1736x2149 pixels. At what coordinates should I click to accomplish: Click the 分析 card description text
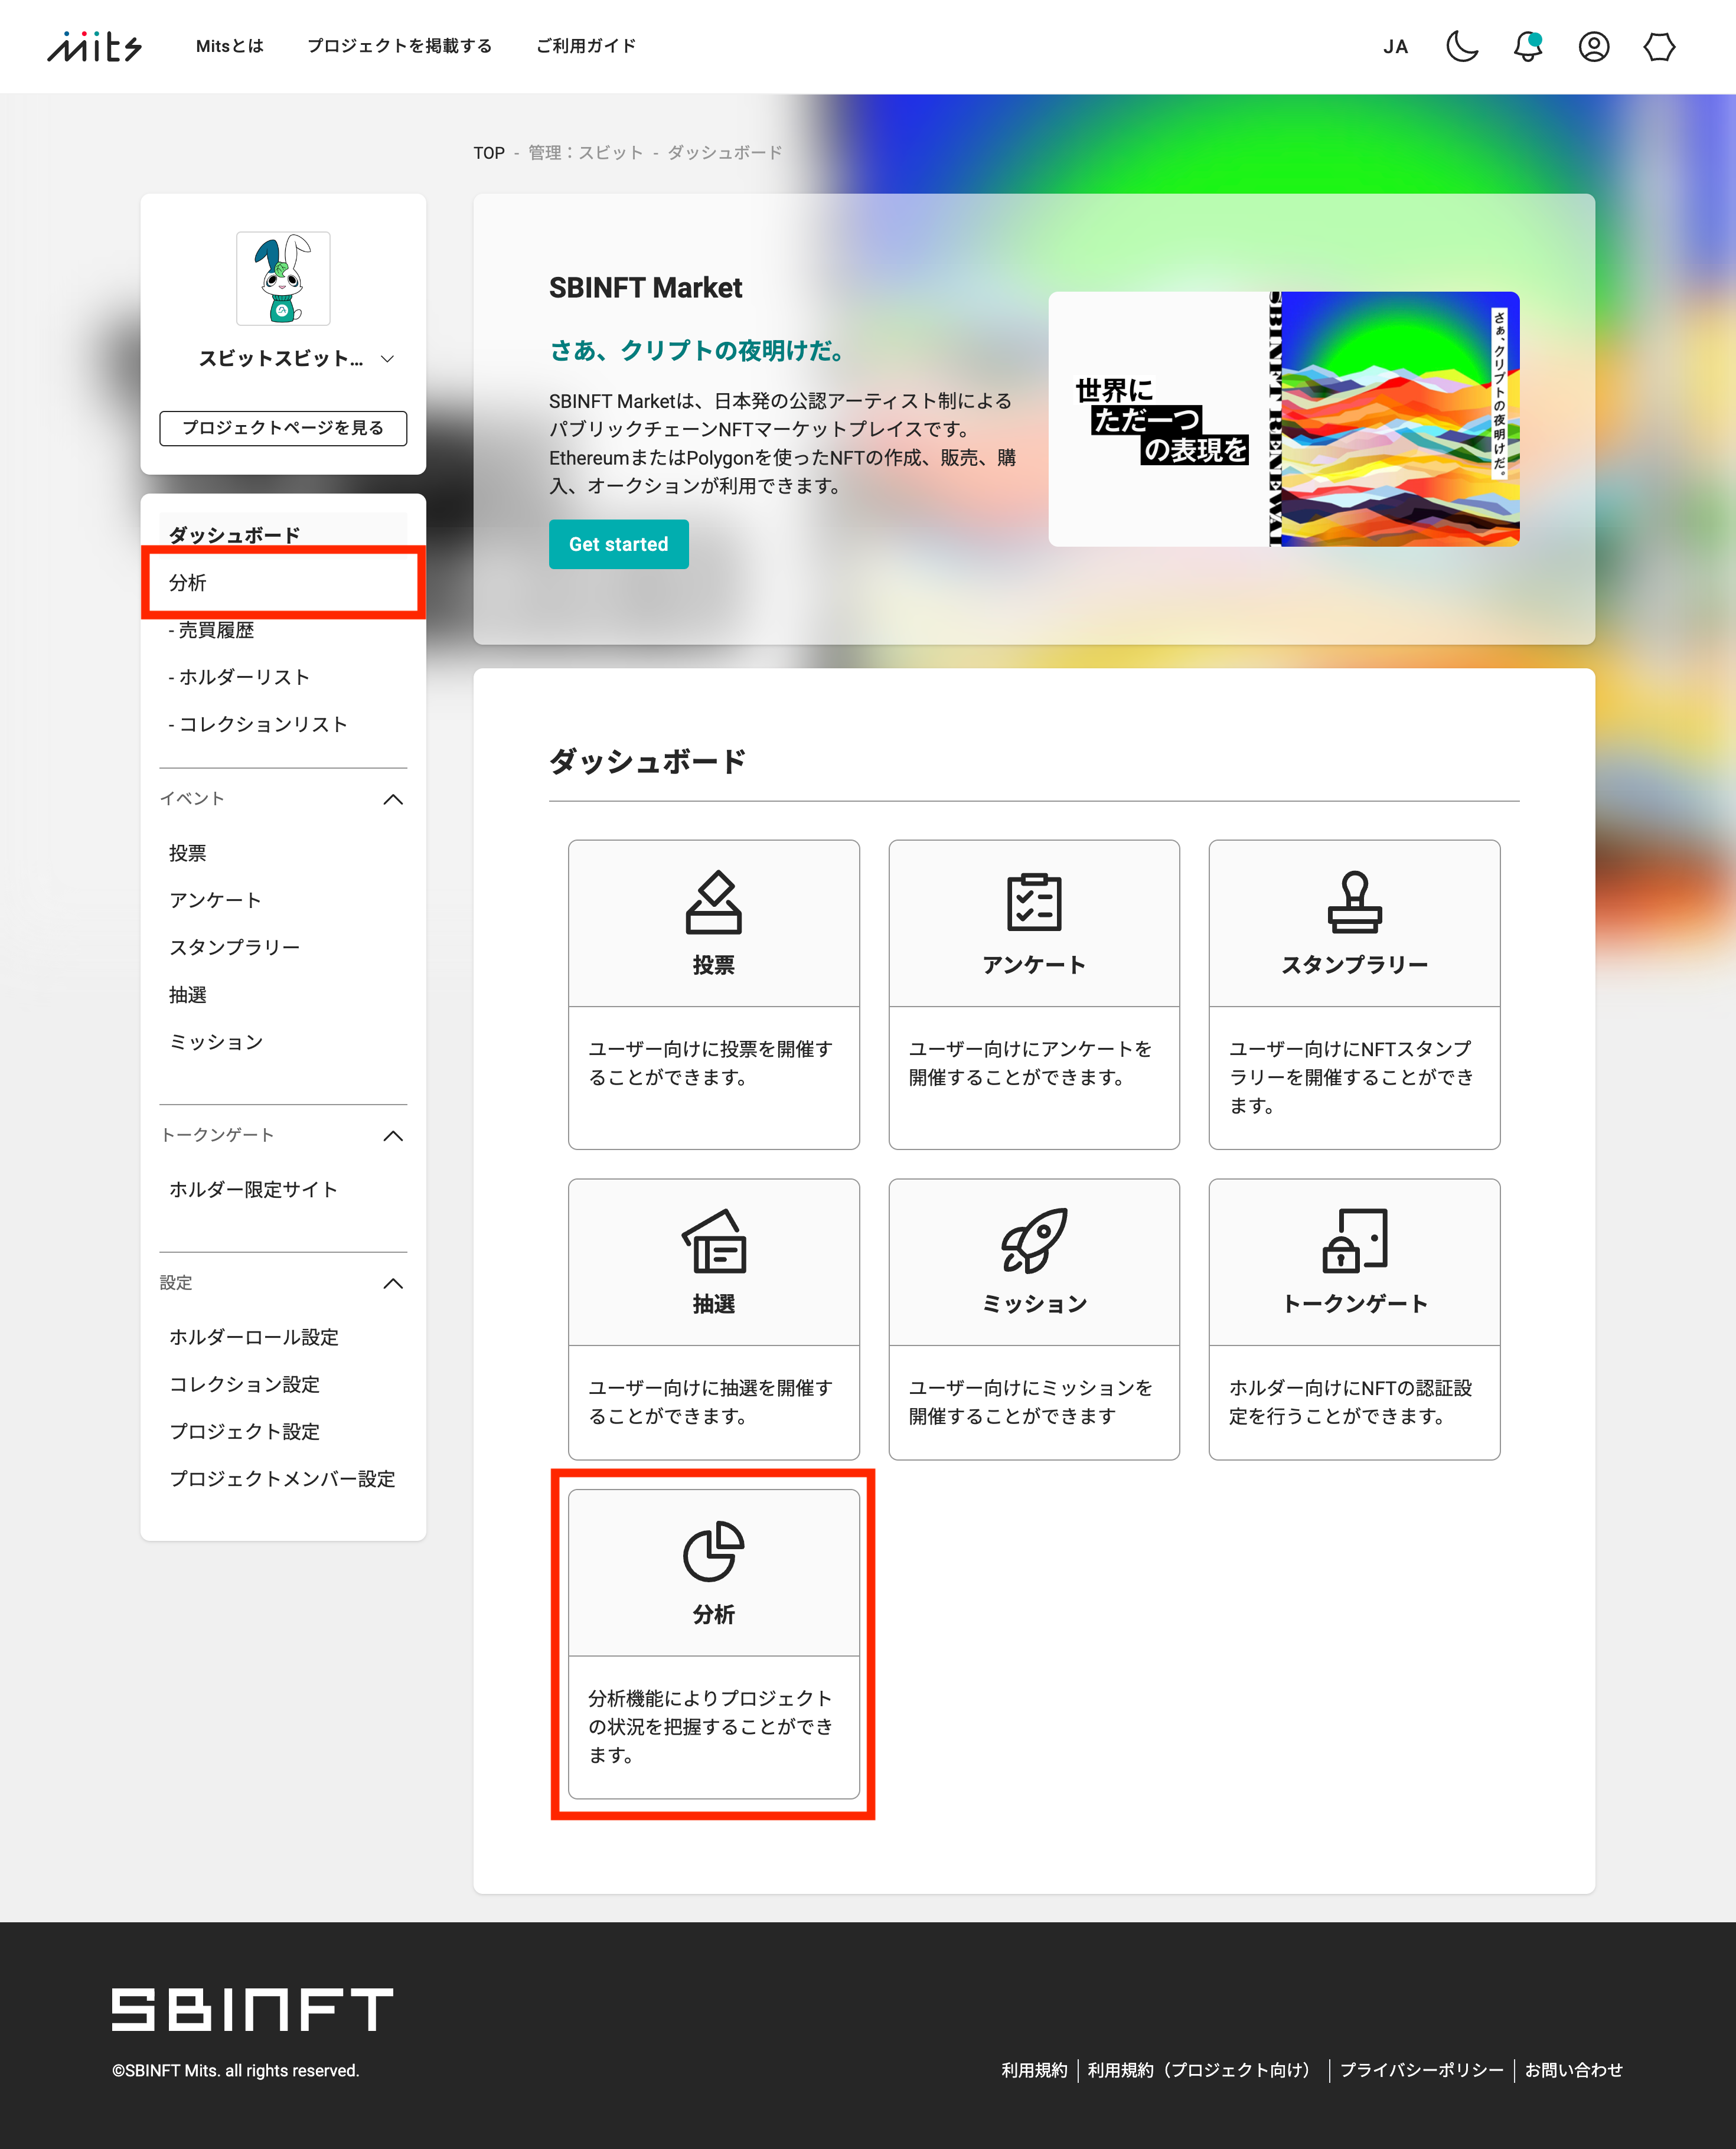[711, 1727]
